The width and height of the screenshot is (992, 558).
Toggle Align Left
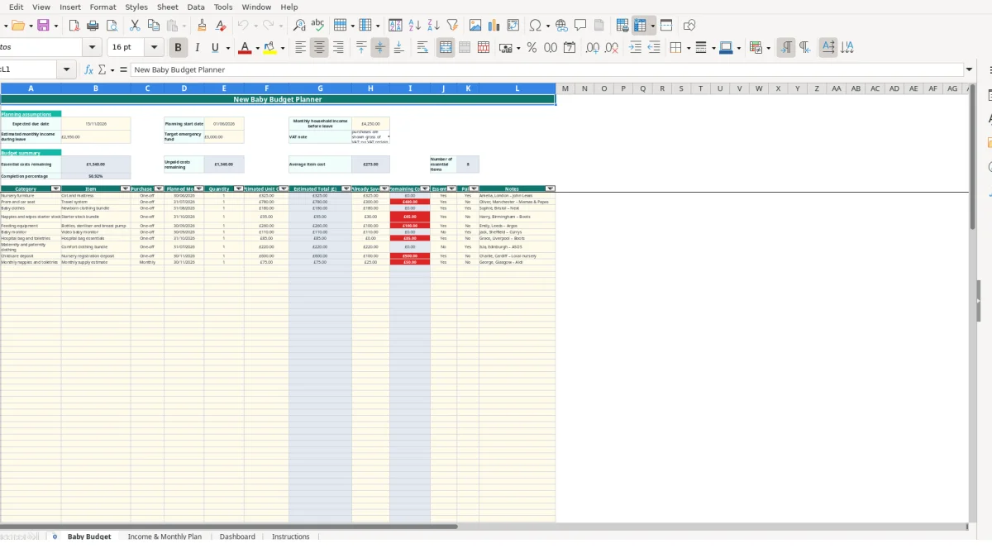tap(300, 48)
